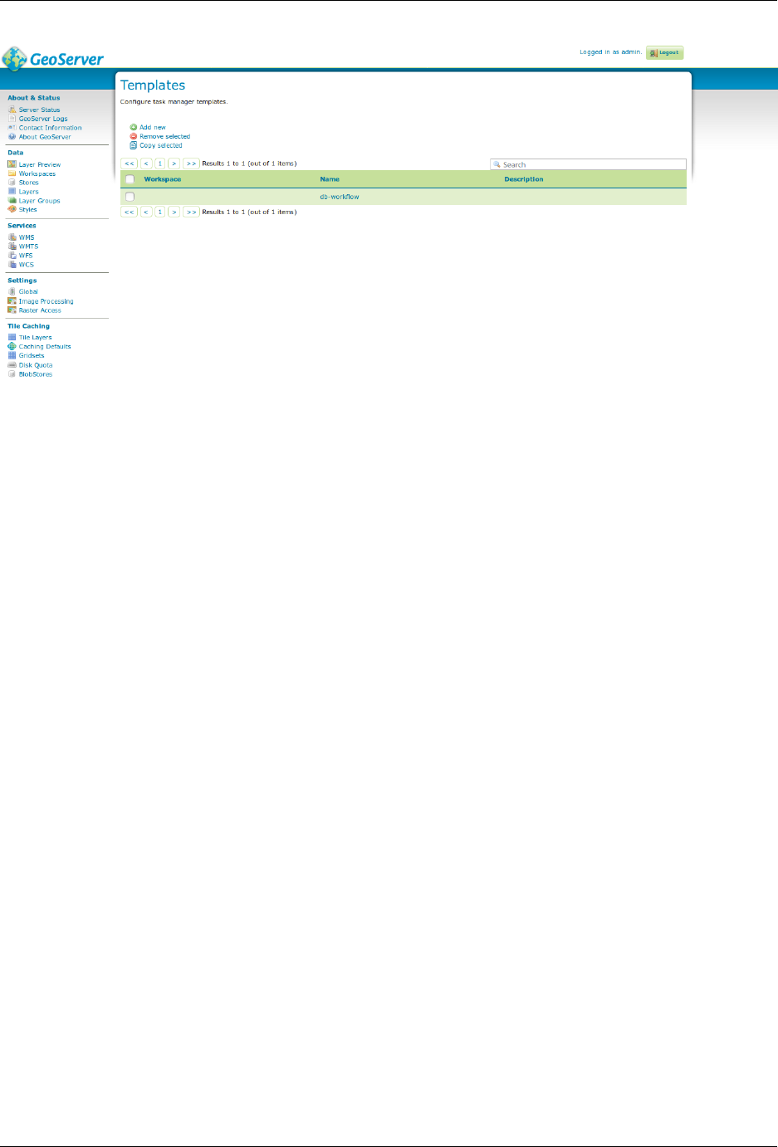Click the GeoServer Logs icon

[12, 119]
